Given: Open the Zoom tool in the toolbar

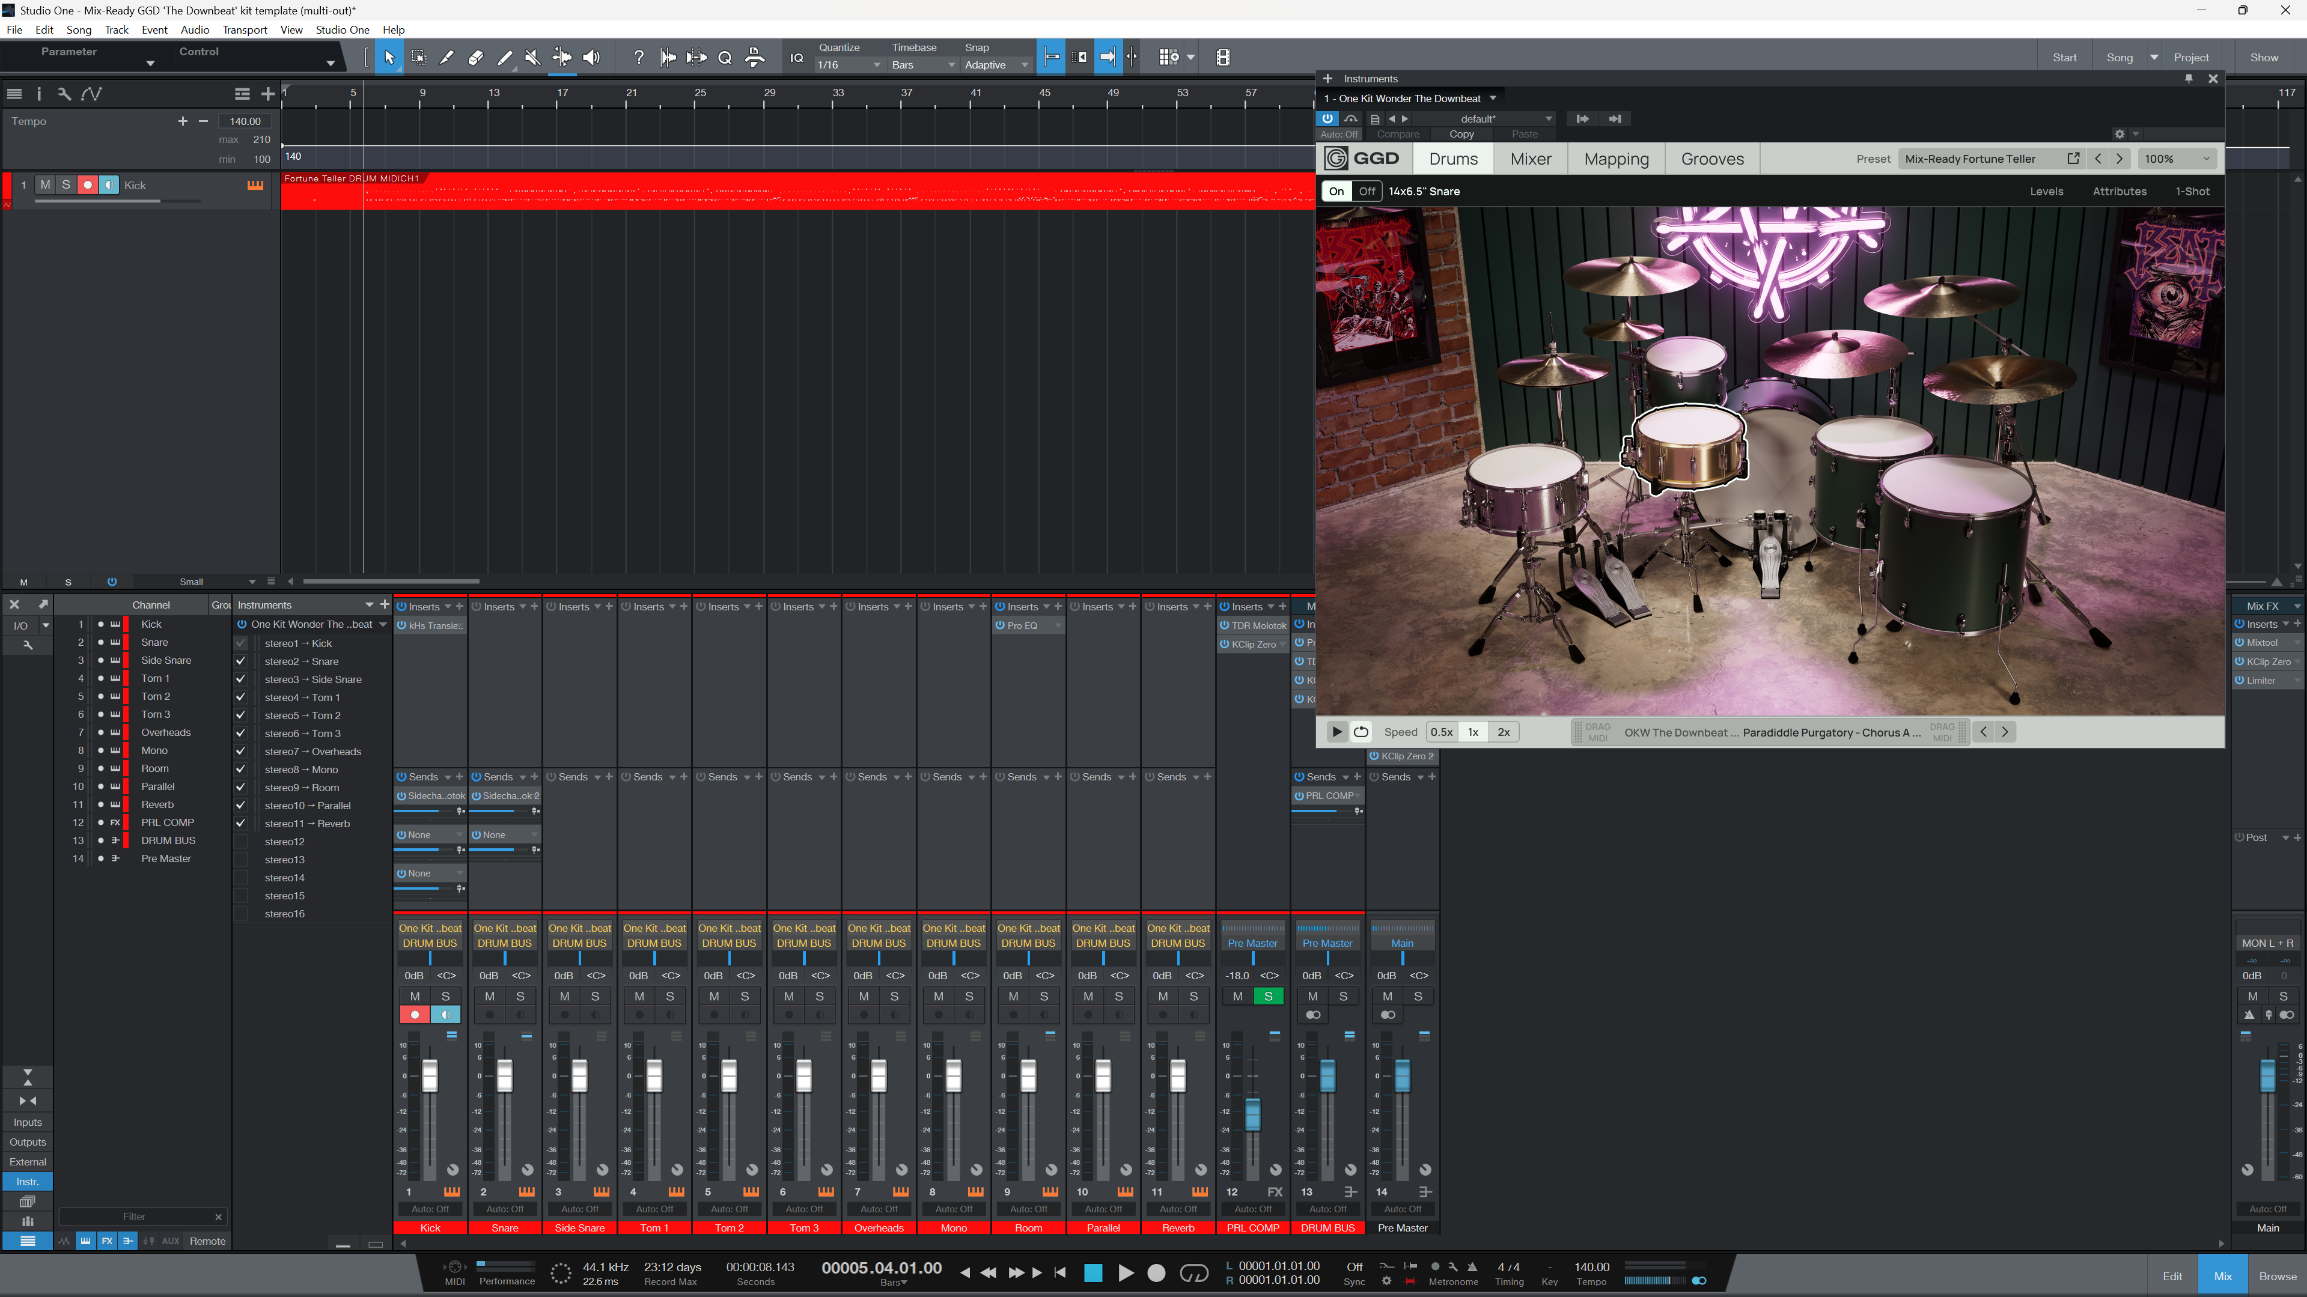Looking at the screenshot, I should [725, 56].
